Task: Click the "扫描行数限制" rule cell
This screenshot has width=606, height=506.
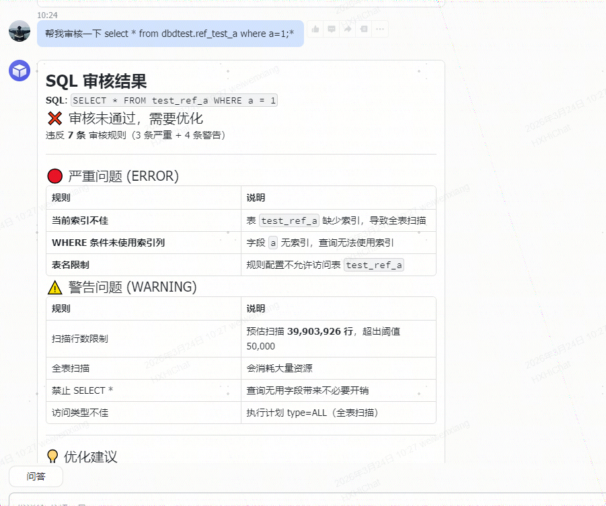Action: coord(143,339)
